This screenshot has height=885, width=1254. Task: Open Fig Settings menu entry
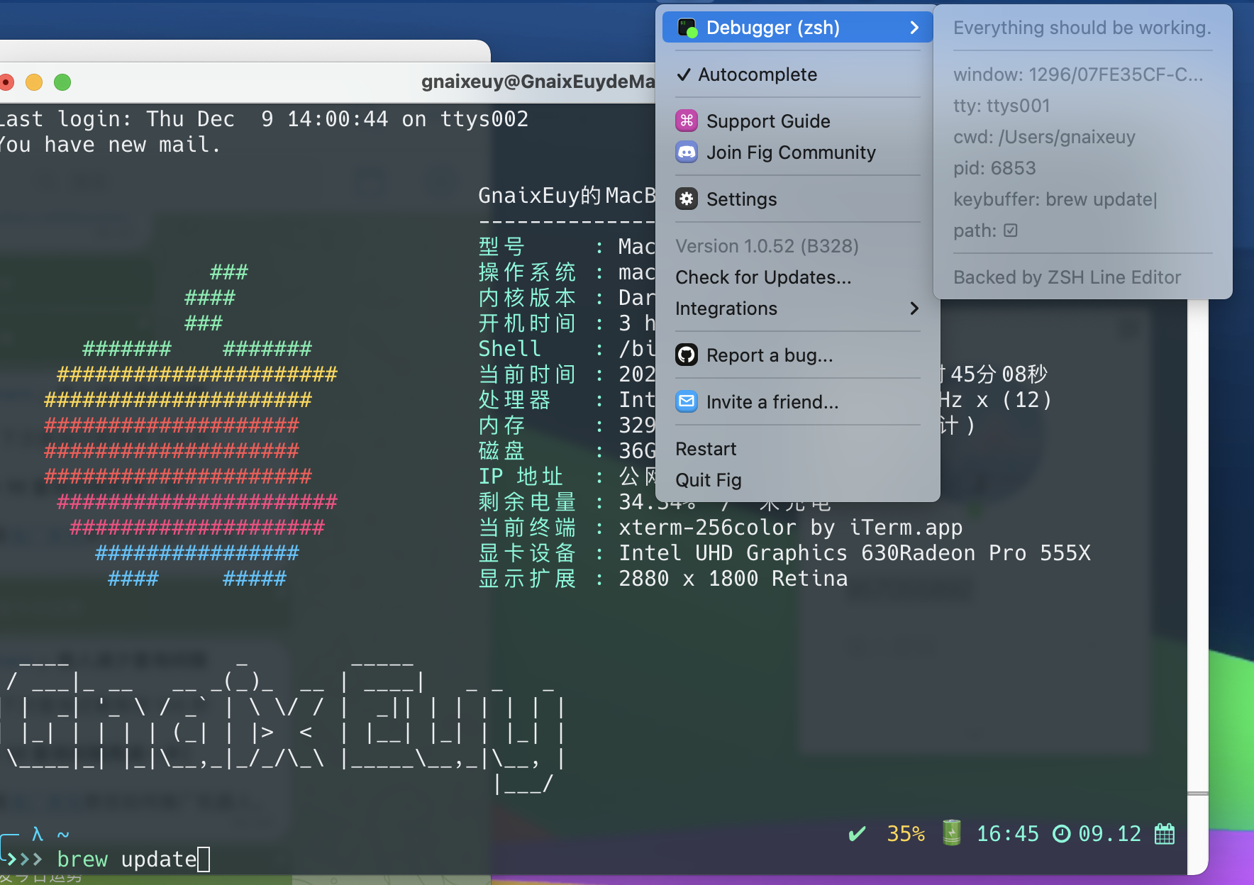point(797,199)
